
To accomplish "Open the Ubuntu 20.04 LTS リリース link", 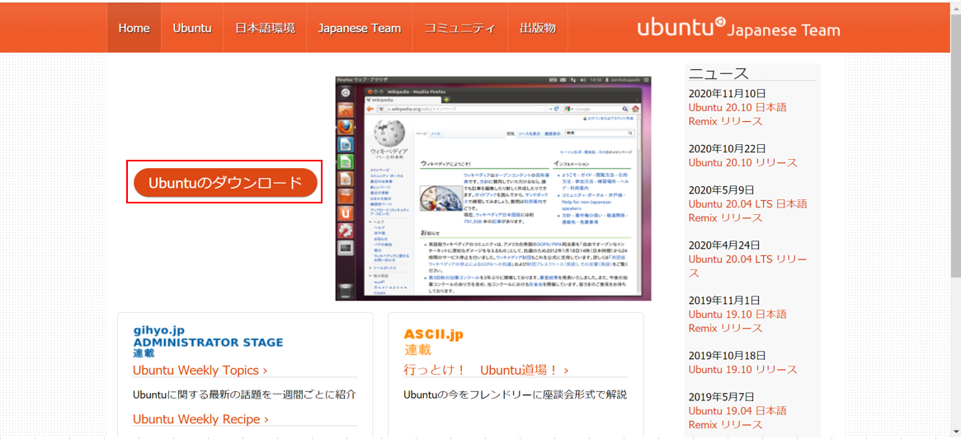I will coord(747,266).
